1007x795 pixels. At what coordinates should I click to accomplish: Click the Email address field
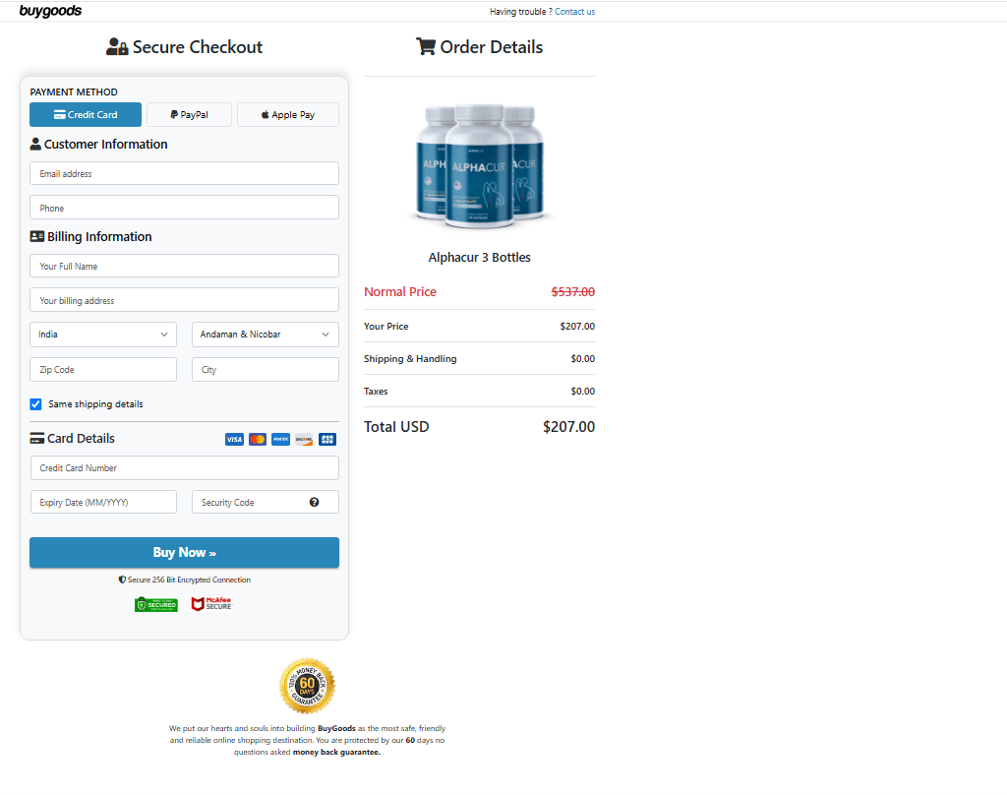tap(184, 174)
